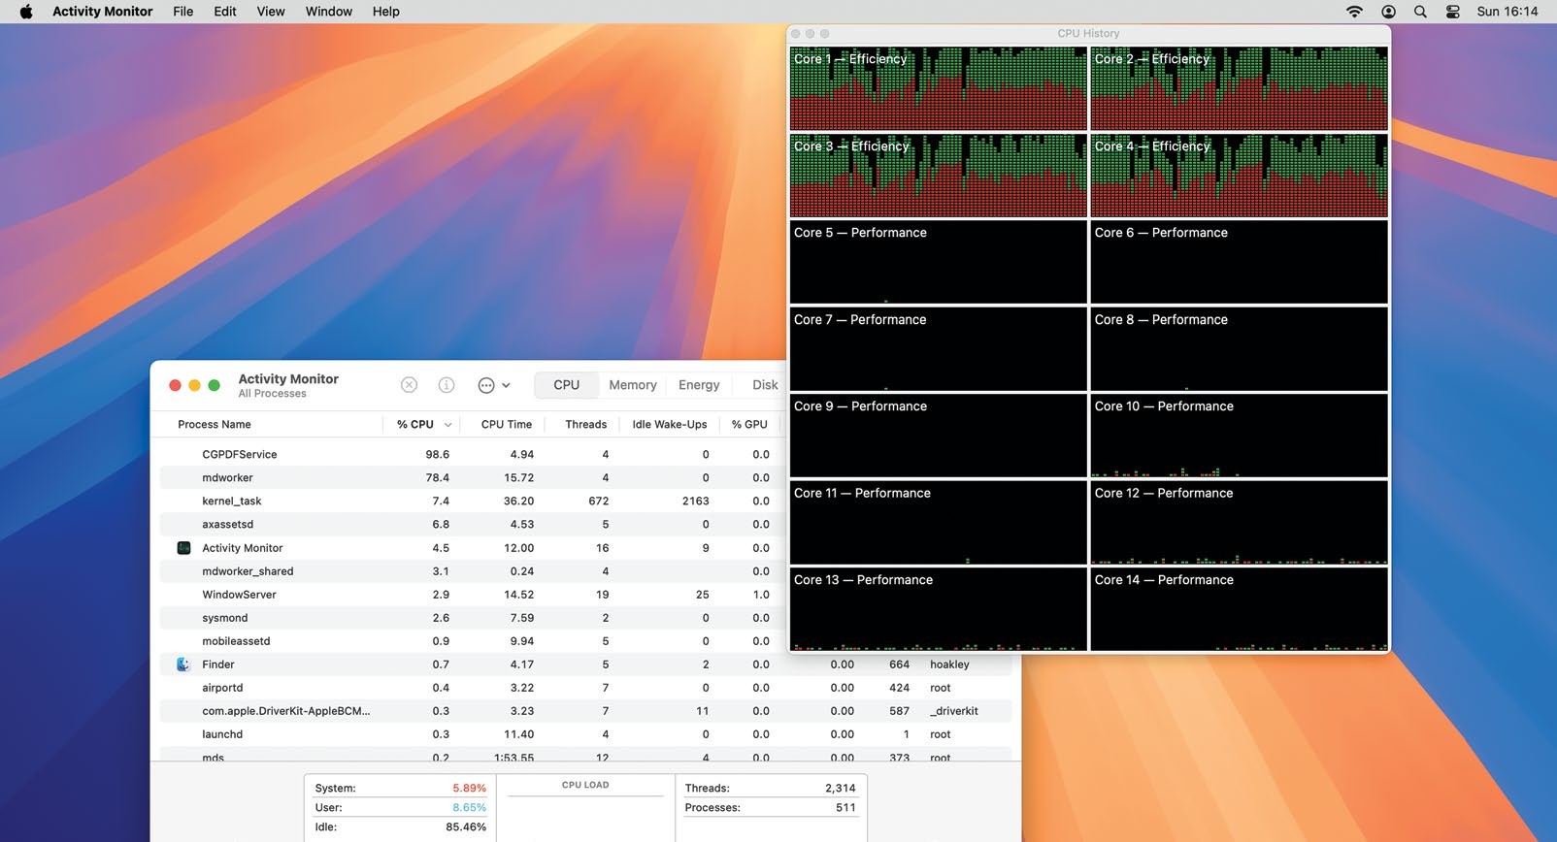This screenshot has height=842, width=1557.
Task: Open the user account menu bar icon
Action: coord(1388,12)
